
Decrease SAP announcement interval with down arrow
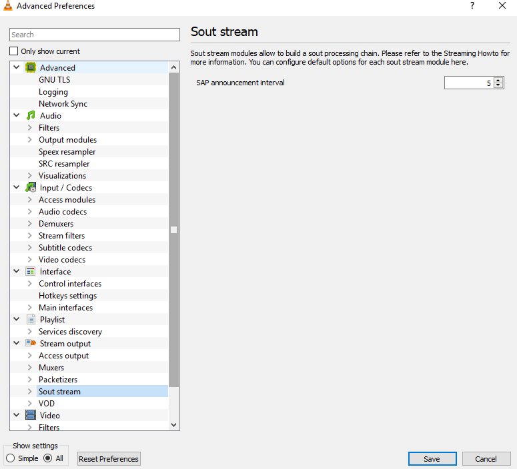coord(498,85)
